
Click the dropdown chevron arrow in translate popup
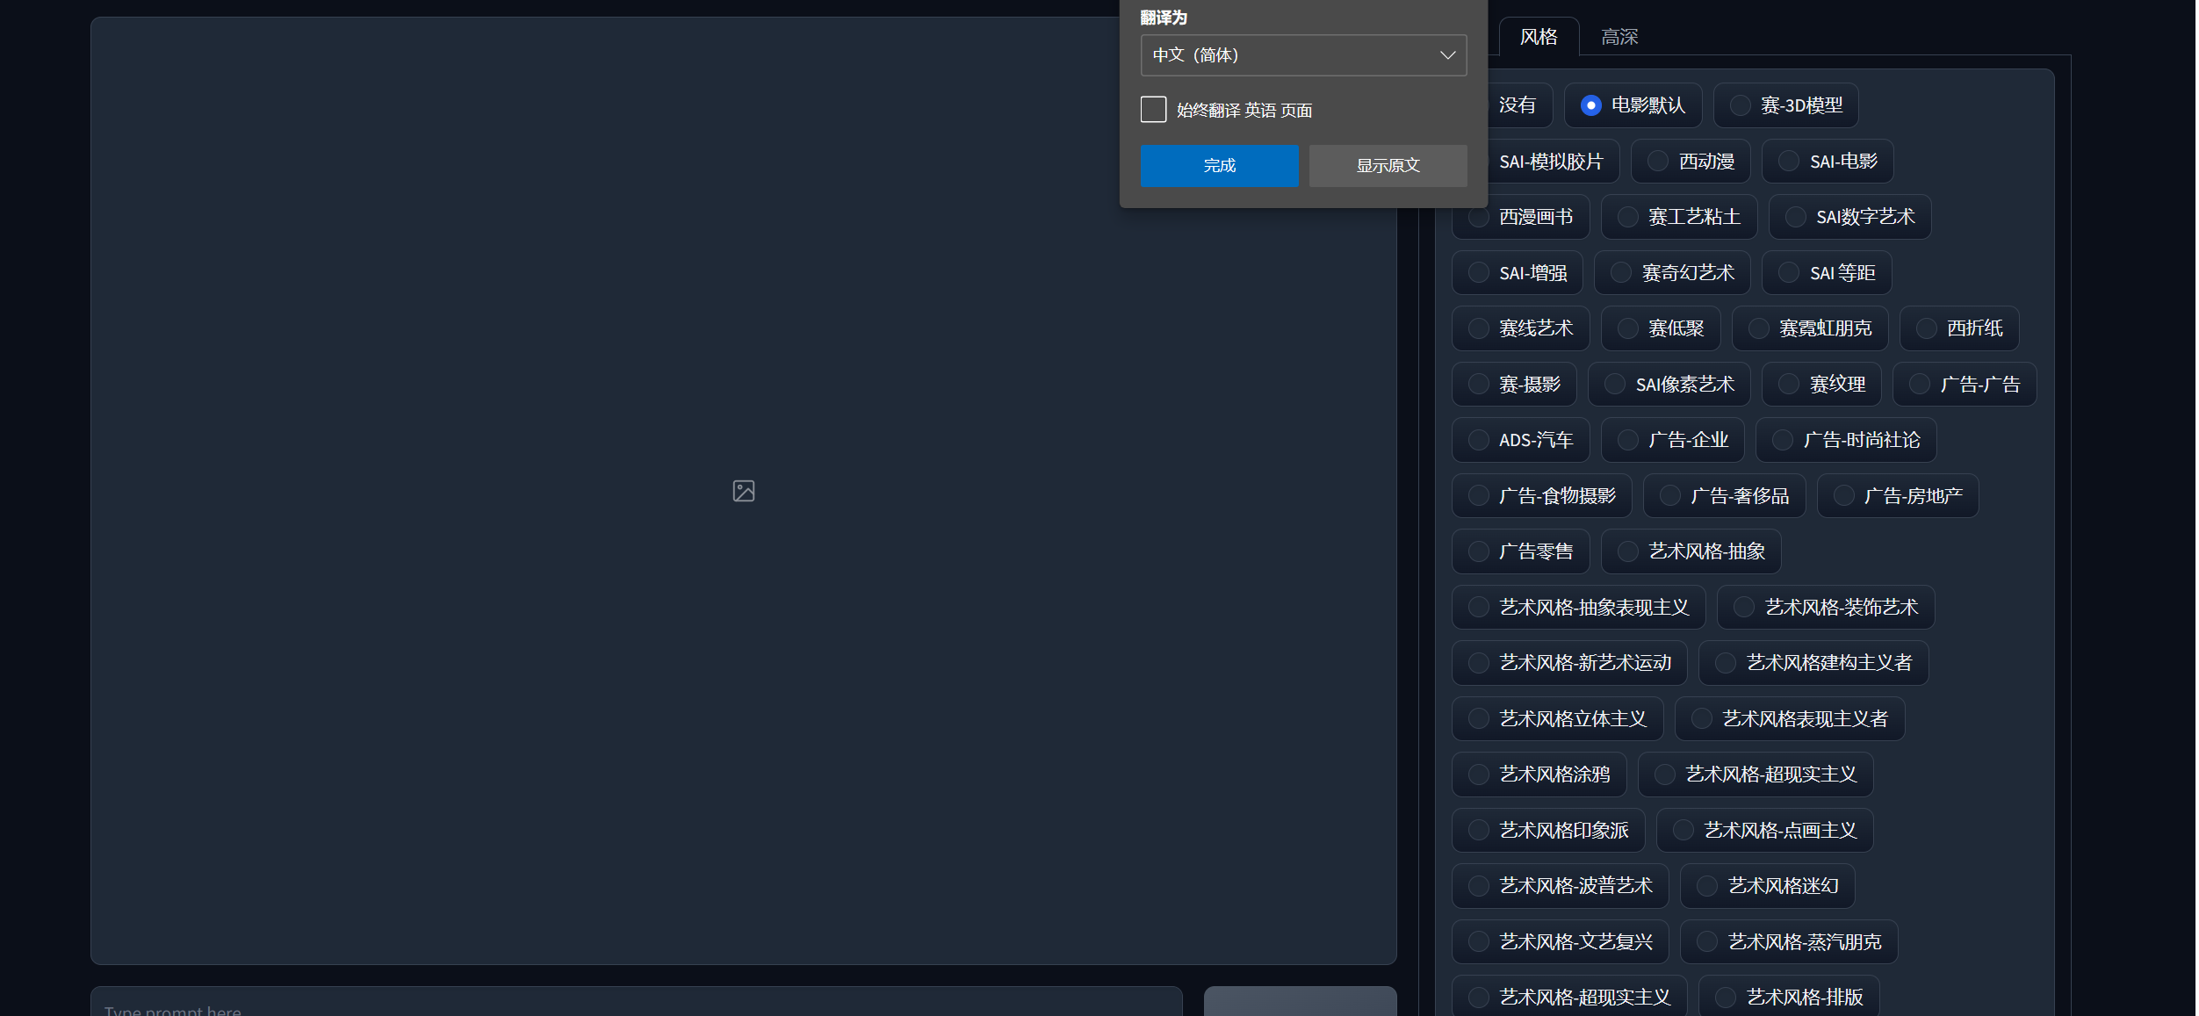pyautogui.click(x=1447, y=55)
